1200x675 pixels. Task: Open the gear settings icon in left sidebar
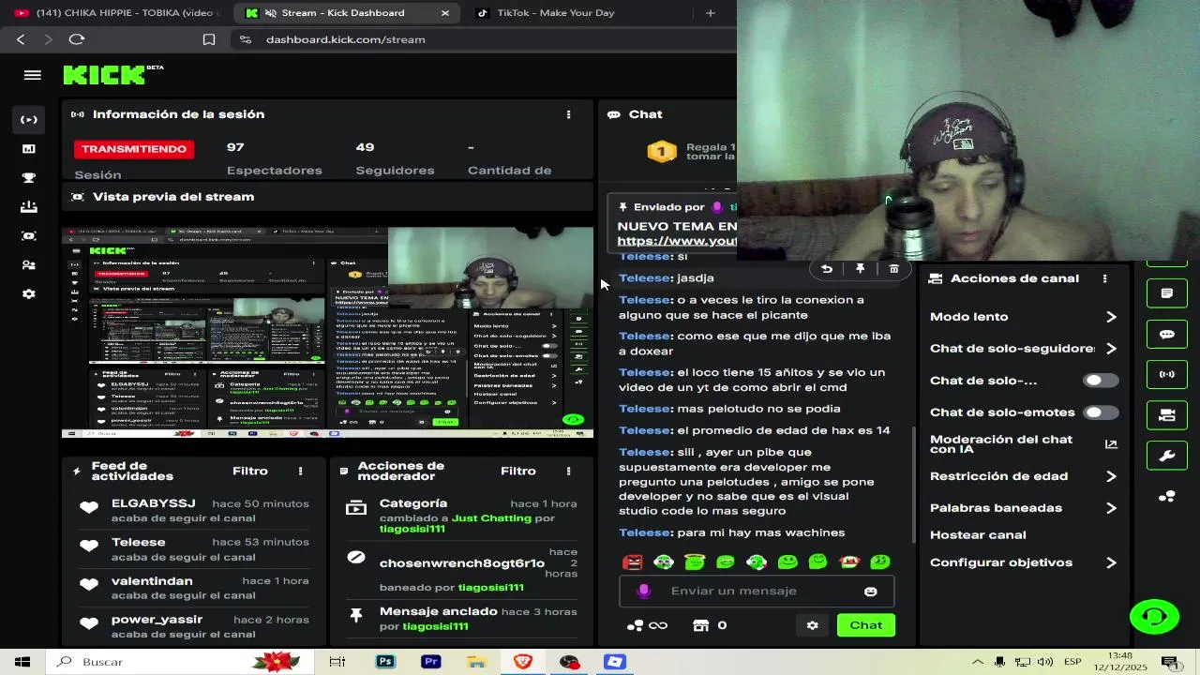[29, 293]
